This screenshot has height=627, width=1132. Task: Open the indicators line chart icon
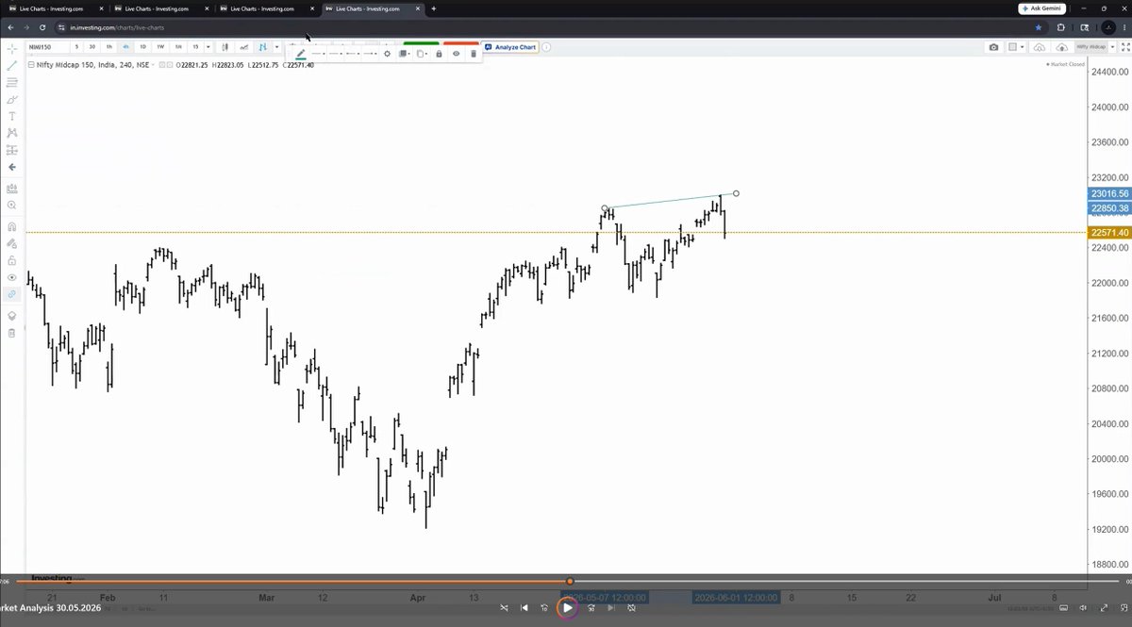click(244, 46)
